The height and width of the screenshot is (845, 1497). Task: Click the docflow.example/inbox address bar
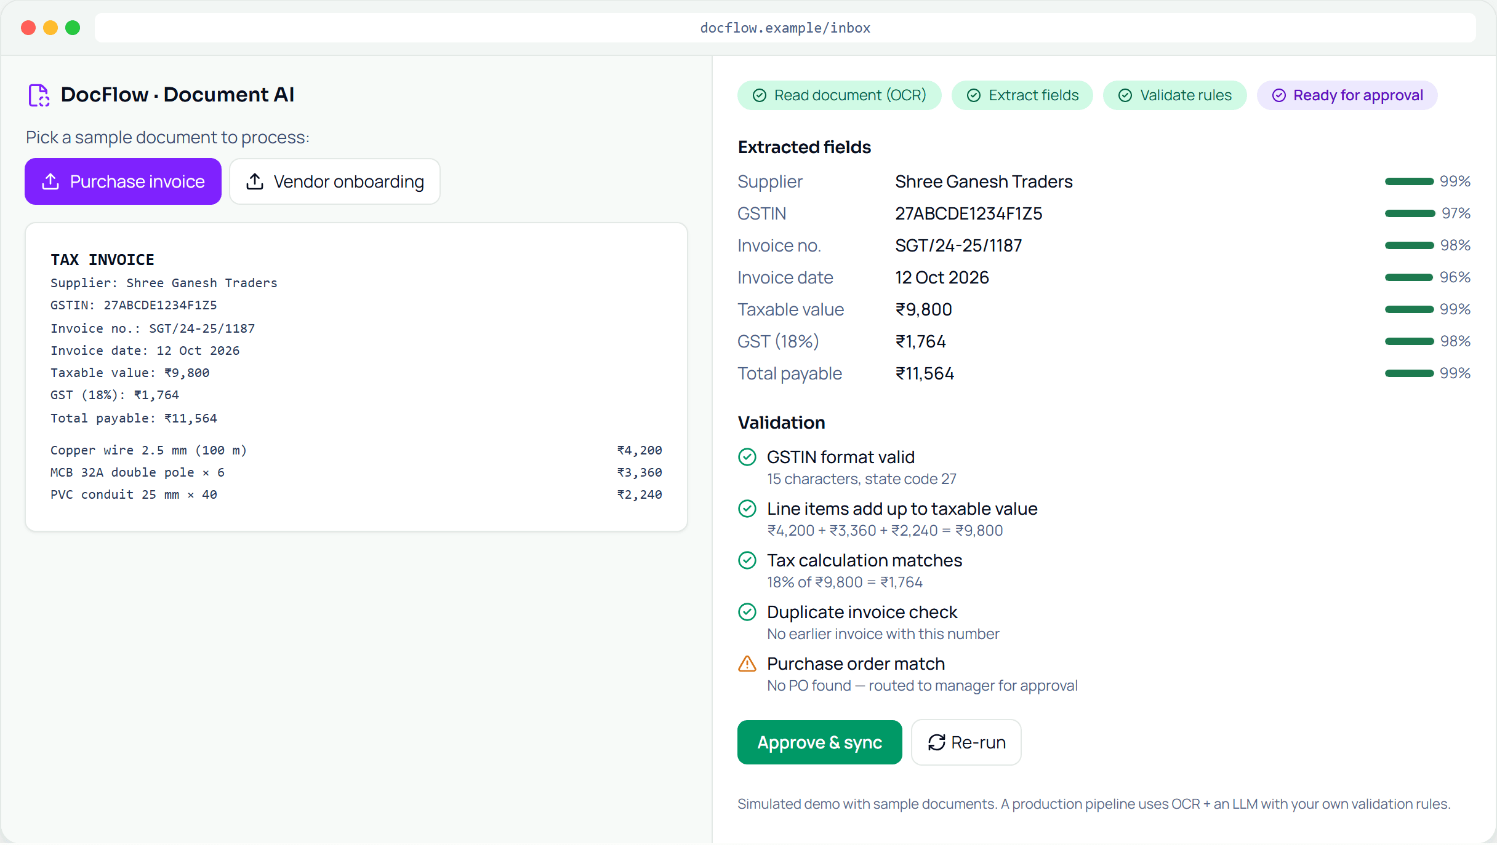(785, 28)
